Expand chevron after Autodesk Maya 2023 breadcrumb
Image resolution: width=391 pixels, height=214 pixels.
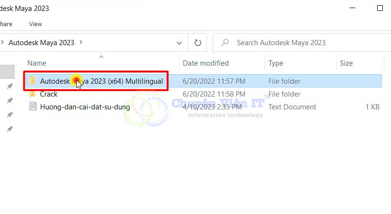(81, 42)
